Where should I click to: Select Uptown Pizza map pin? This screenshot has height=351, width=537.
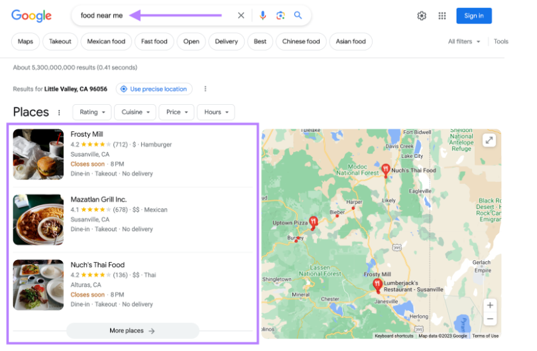pos(313,223)
